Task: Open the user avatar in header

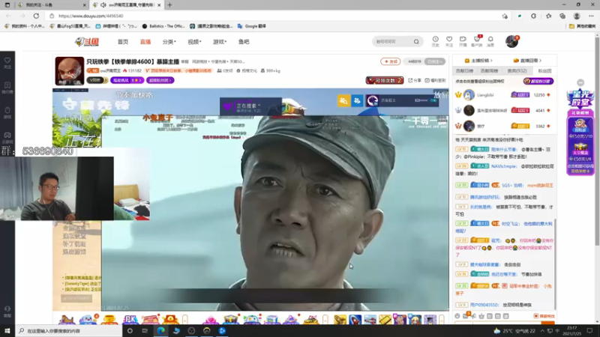Action: pos(512,41)
